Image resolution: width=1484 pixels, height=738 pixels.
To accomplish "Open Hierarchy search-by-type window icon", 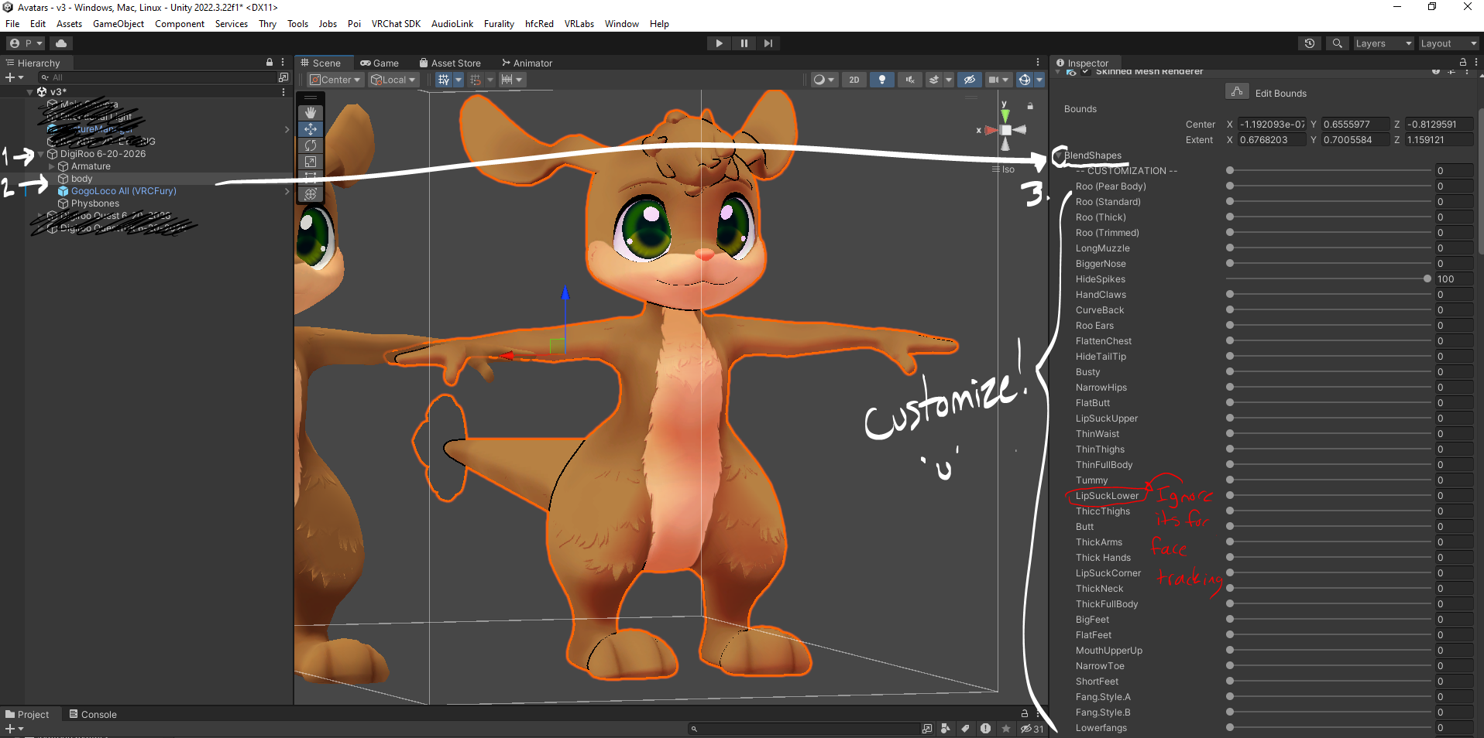I will [283, 77].
